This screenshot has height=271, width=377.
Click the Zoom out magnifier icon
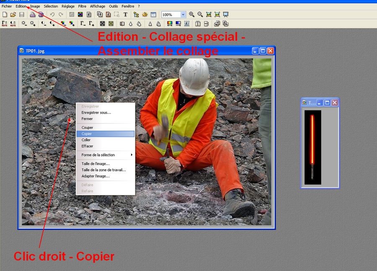[x=200, y=15]
